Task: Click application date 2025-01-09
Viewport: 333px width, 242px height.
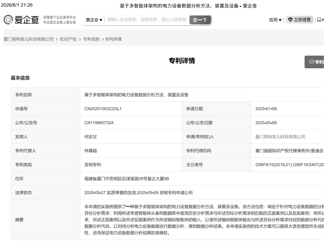Action: pos(266,109)
